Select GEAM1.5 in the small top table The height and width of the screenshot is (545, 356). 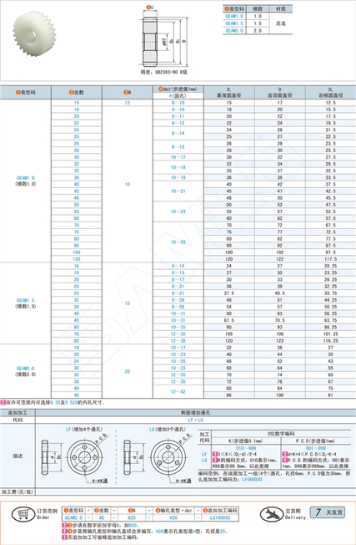click(x=234, y=23)
